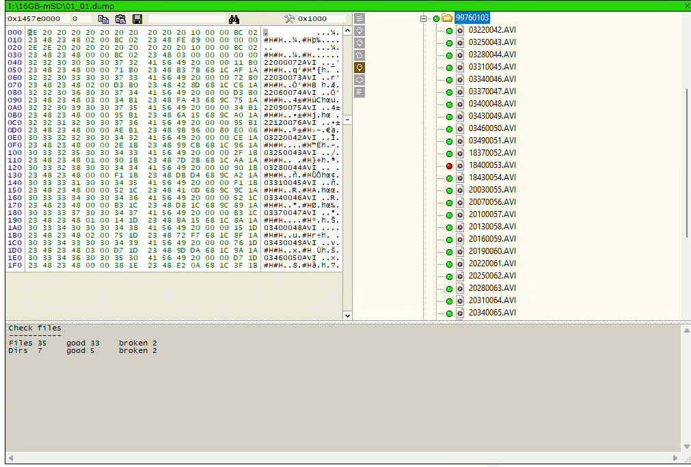Click "broken 2" in the Files log row

point(138,343)
